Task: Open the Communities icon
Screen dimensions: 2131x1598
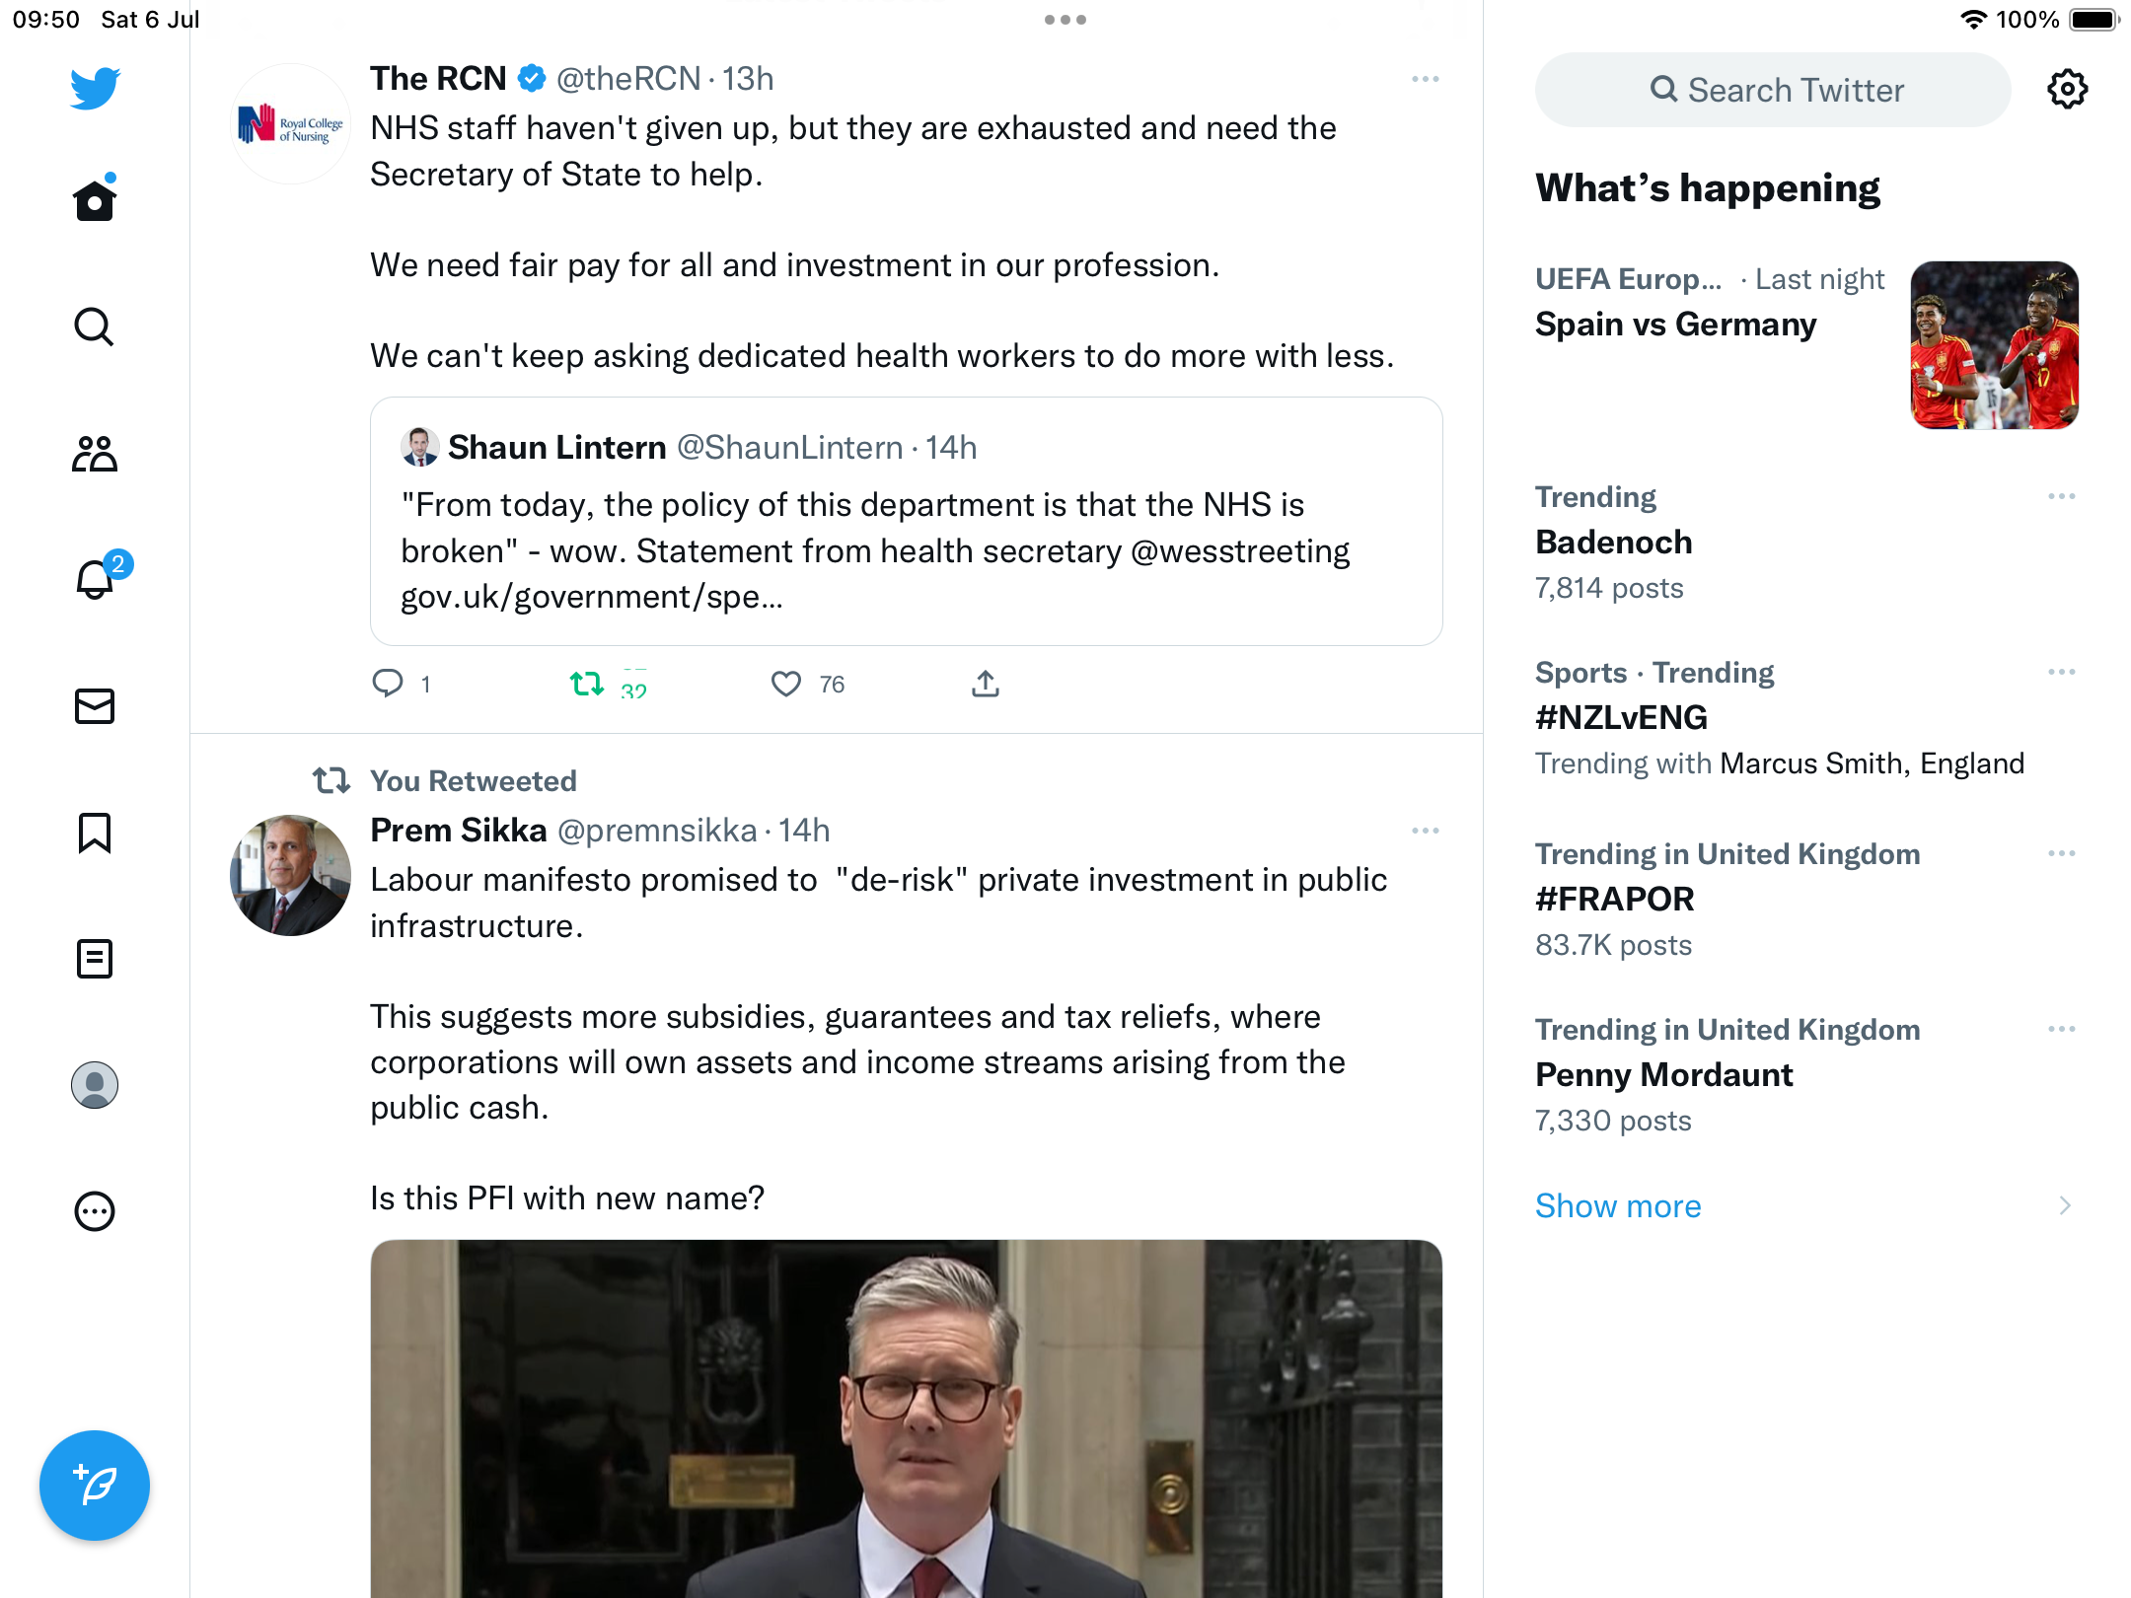Action: pos(95,454)
